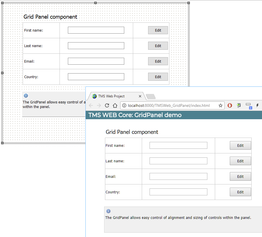Open a new browser tab
The width and height of the screenshot is (262, 237).
pyautogui.click(x=151, y=96)
